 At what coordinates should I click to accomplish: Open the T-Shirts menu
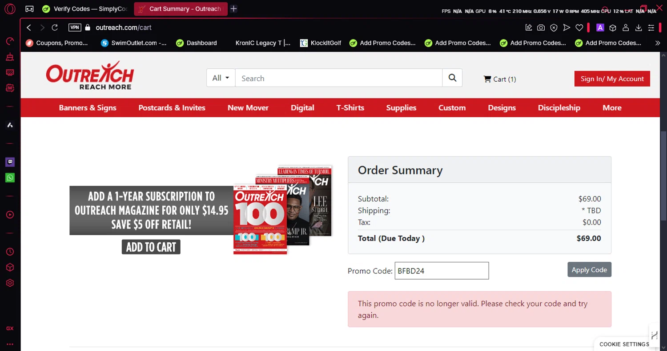350,108
